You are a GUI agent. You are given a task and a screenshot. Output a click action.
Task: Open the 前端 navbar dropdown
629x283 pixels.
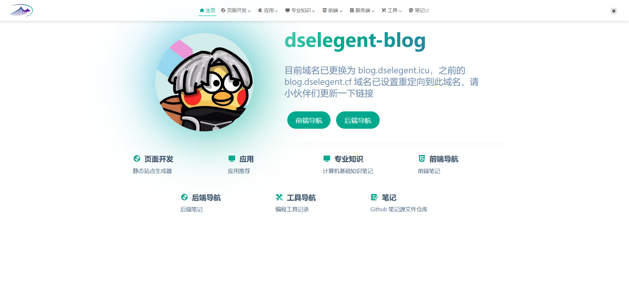click(x=333, y=10)
